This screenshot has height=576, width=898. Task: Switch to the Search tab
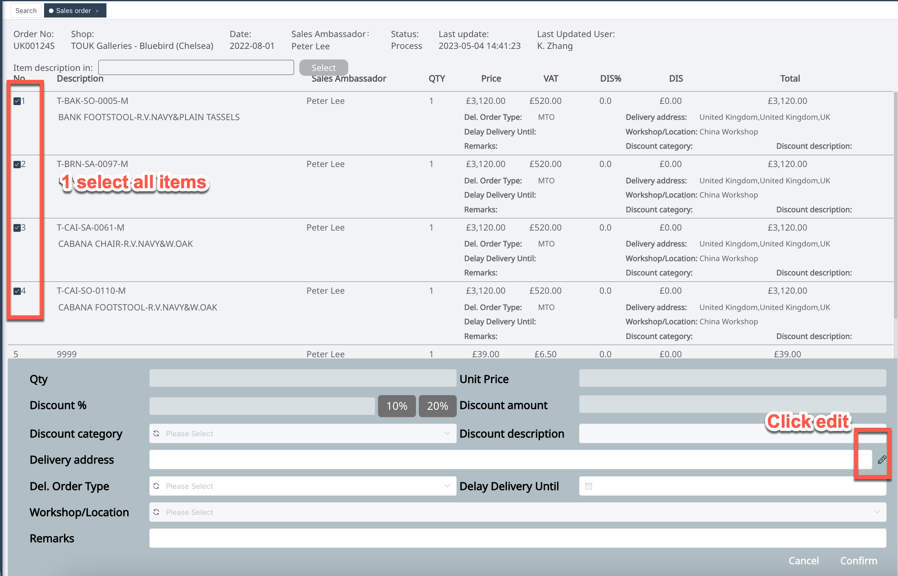[26, 11]
